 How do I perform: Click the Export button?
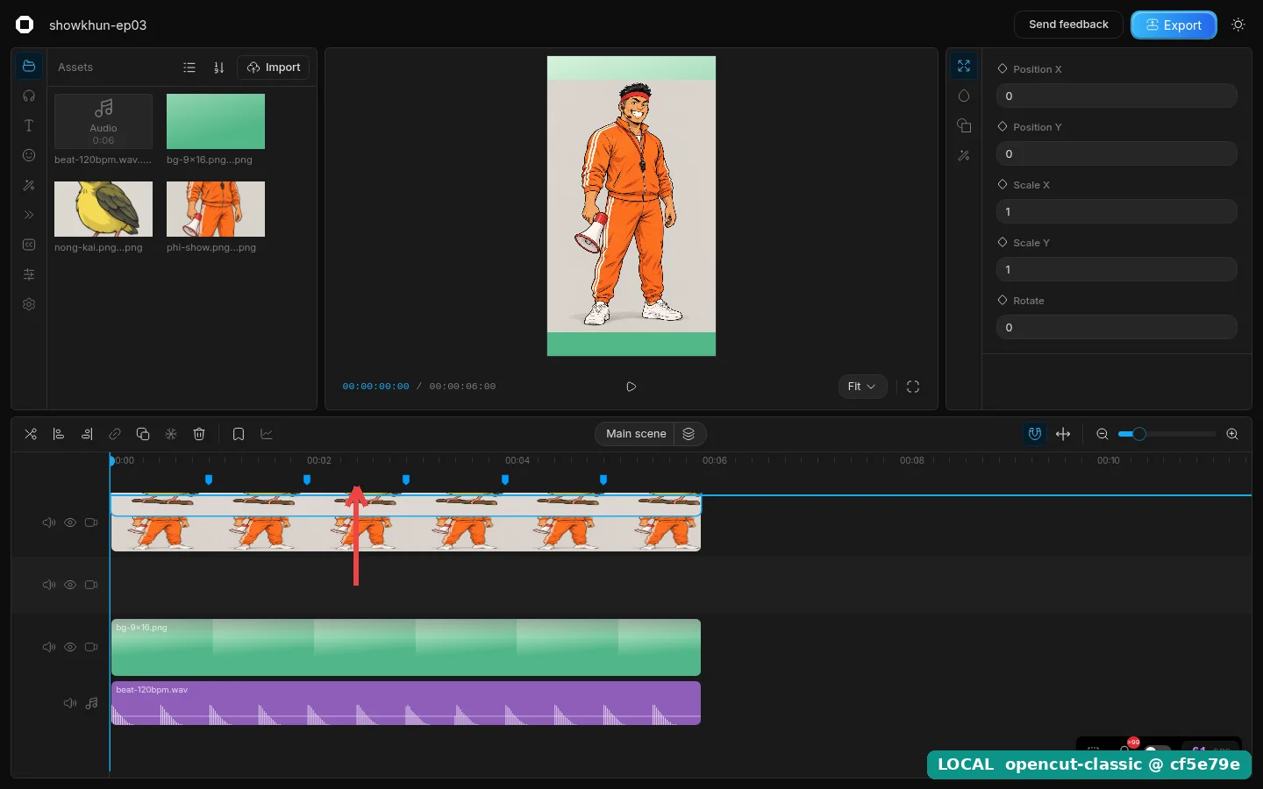pos(1174,25)
